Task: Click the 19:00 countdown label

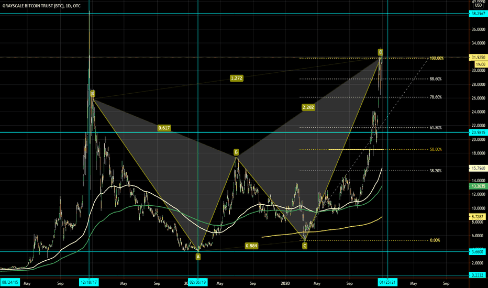Action: point(481,64)
